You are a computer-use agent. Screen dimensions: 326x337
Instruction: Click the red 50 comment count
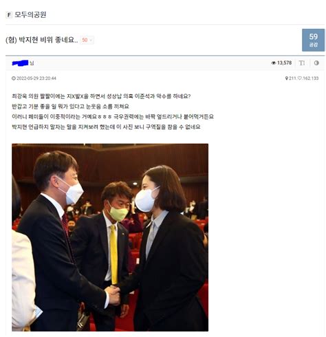(x=85, y=40)
